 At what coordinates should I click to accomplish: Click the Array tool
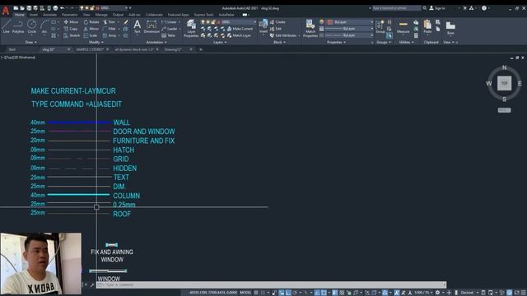tap(110, 35)
